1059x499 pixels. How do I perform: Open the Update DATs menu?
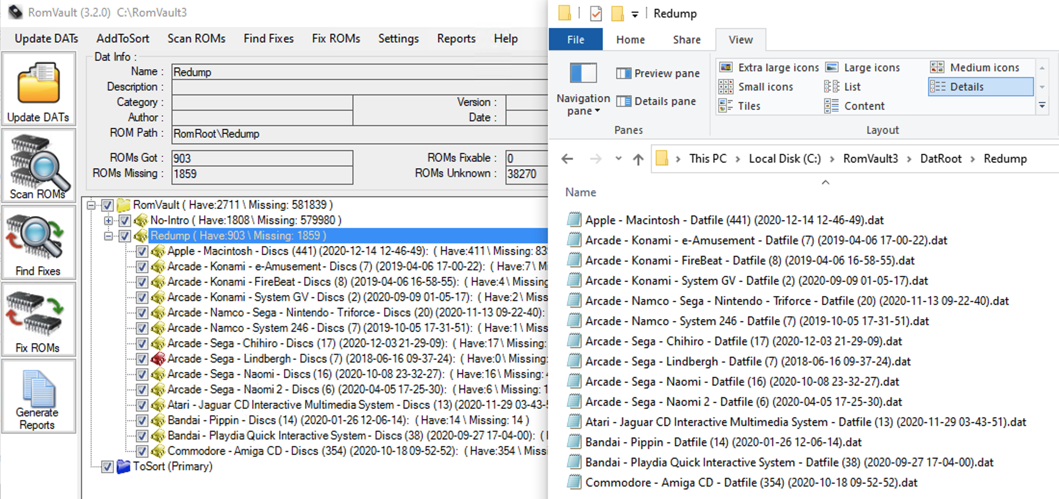46,38
